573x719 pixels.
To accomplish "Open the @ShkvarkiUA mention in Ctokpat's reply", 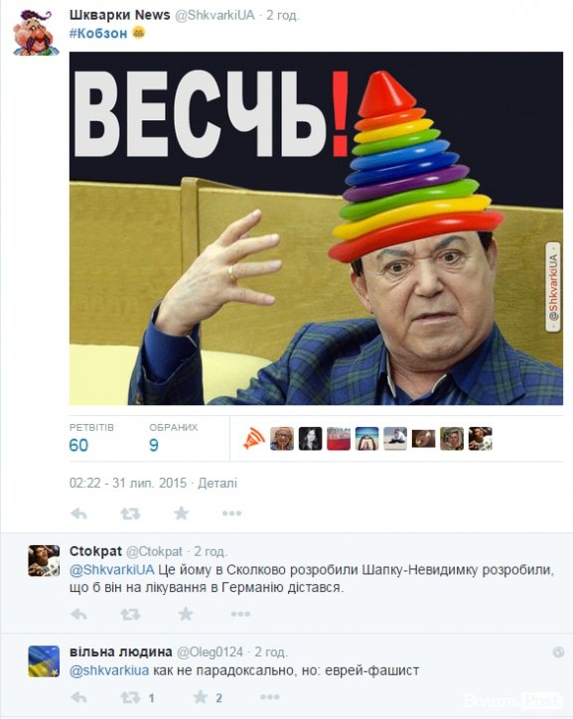I will click(112, 569).
